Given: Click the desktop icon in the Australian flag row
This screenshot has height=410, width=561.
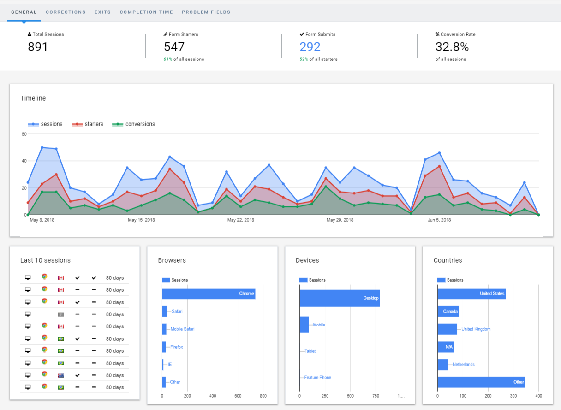Looking at the screenshot, I should click(28, 375).
